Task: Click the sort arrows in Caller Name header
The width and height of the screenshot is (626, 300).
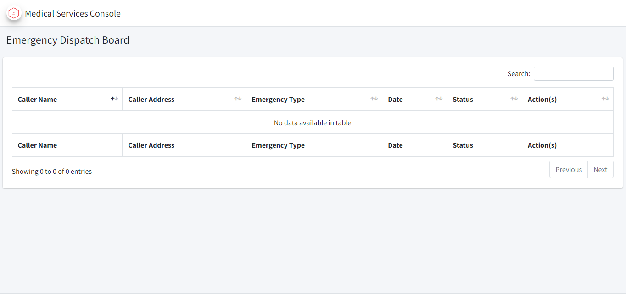Action: tap(114, 99)
